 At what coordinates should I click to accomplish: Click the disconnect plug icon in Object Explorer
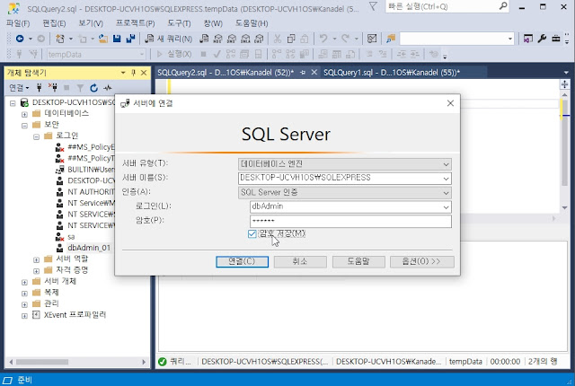click(53, 88)
